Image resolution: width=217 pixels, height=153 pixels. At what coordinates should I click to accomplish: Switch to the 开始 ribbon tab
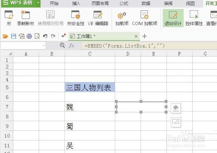pos(54,3)
